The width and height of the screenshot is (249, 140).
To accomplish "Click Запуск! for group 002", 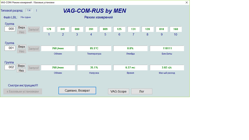I will point(34,68).
